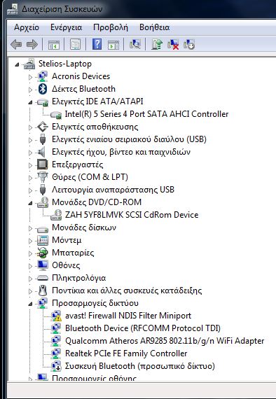Click the Update driver software toolbar icon

click(157, 44)
